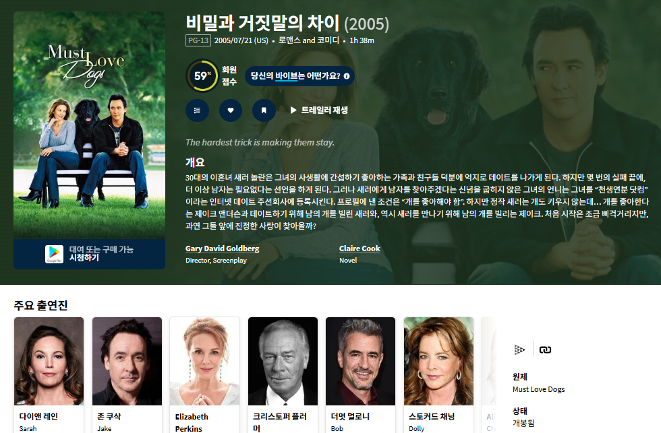Select 존 쿠삭 cast card photo

[127, 361]
